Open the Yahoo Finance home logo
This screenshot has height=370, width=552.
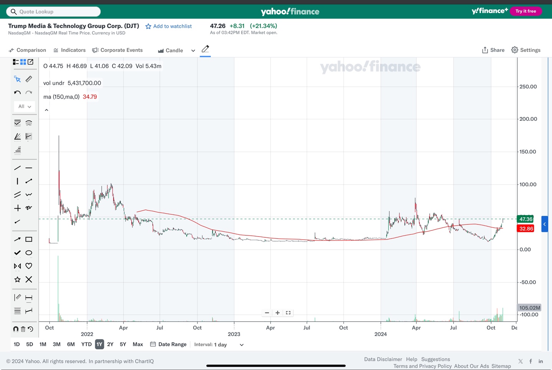[x=290, y=12]
